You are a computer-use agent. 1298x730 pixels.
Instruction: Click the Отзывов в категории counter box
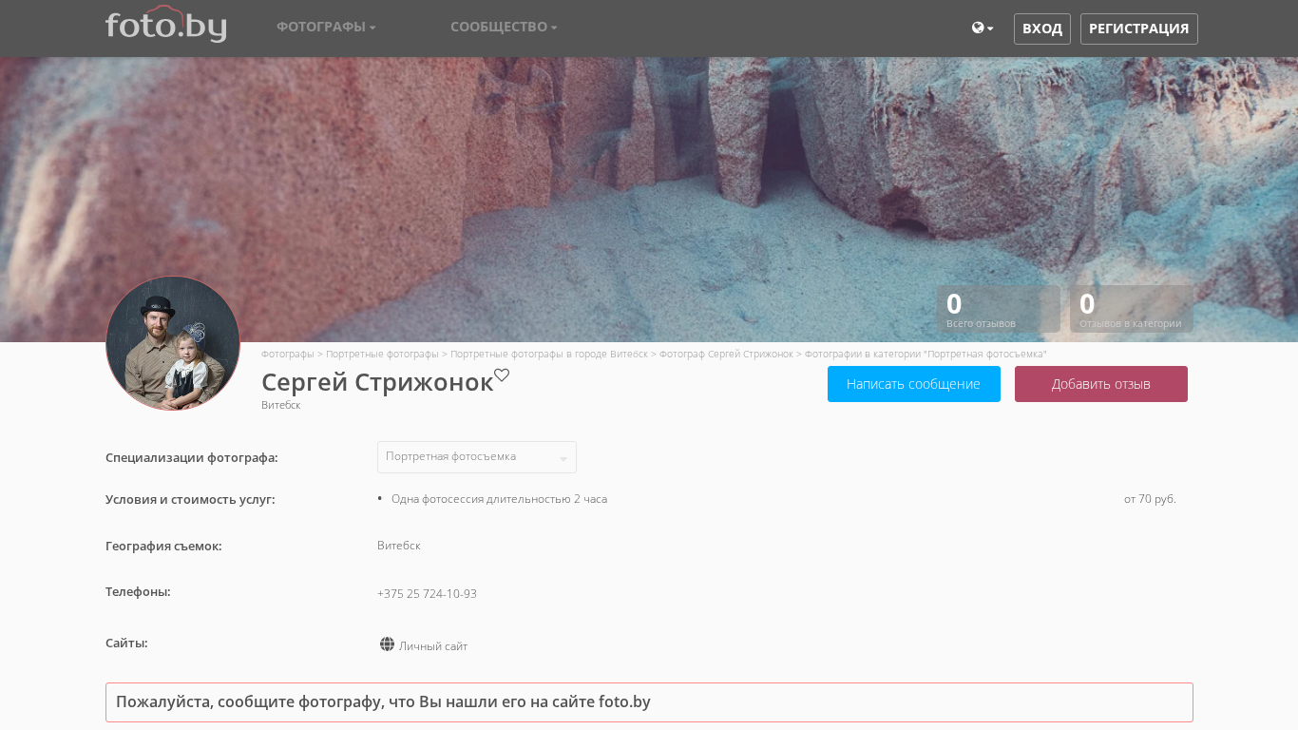point(1132,309)
